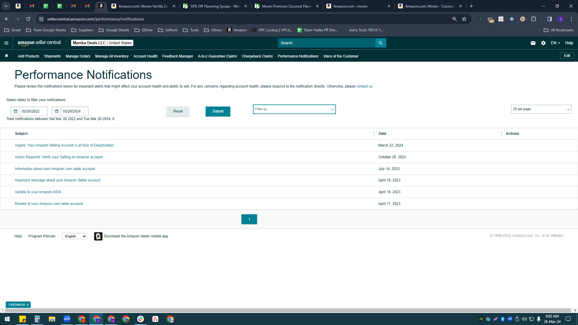Toggle the Chrome side panel icon
The width and height of the screenshot is (578, 325).
tap(549, 19)
